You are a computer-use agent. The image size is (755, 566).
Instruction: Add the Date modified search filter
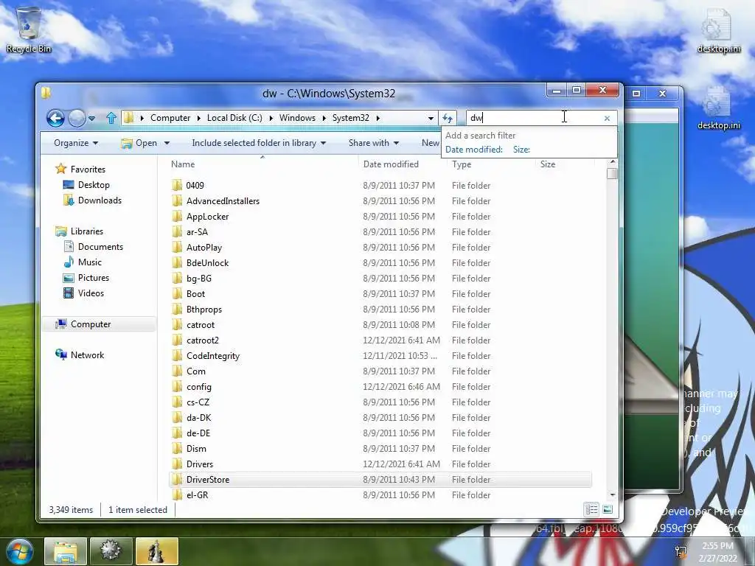pyautogui.click(x=474, y=150)
